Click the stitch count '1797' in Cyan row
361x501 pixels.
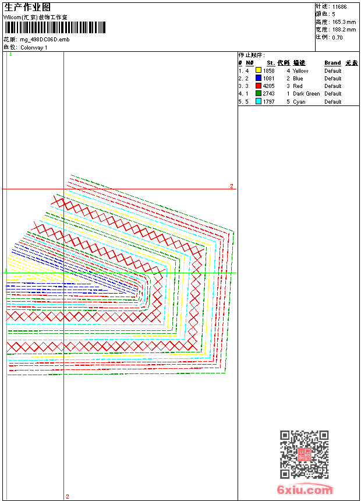pos(268,102)
